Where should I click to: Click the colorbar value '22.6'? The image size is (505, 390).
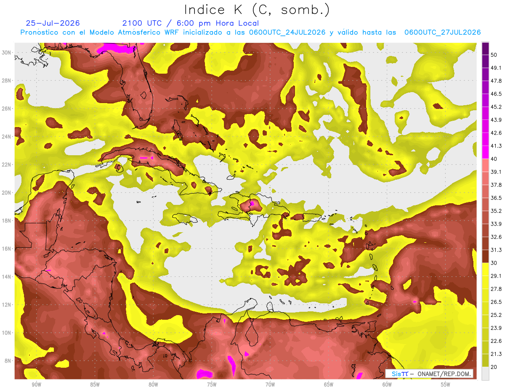496,341
